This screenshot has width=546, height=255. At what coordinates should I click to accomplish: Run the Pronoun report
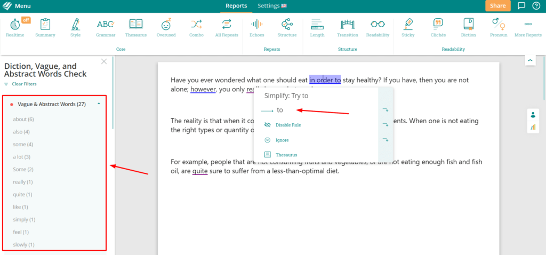499,27
